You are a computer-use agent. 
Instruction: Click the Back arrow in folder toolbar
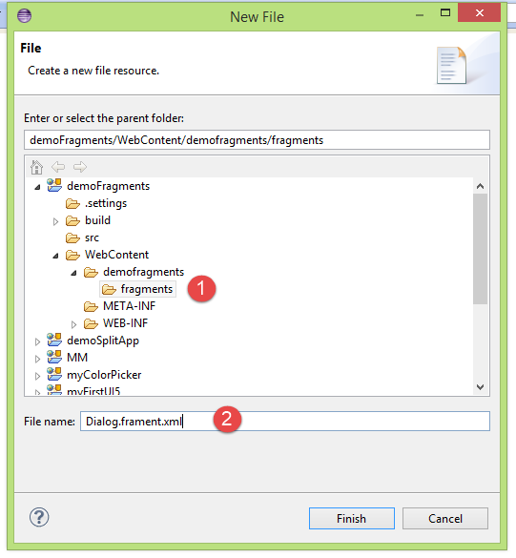click(58, 167)
